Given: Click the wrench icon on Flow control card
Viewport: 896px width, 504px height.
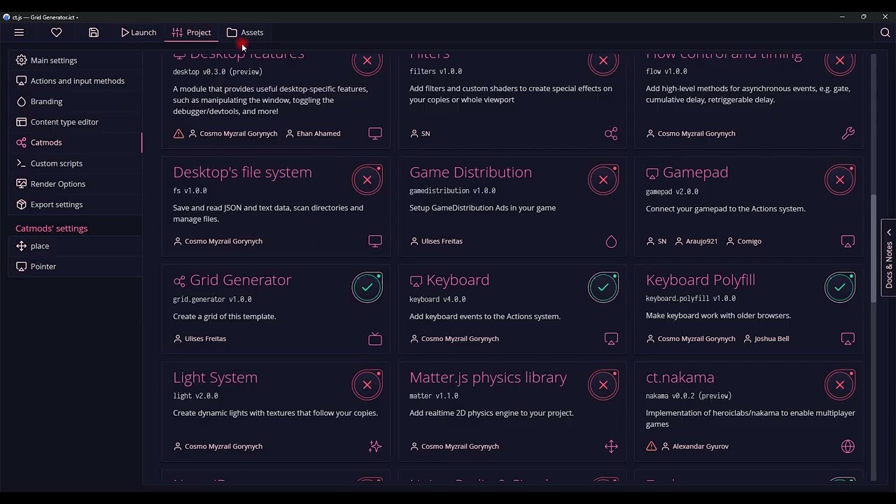Looking at the screenshot, I should [x=848, y=133].
